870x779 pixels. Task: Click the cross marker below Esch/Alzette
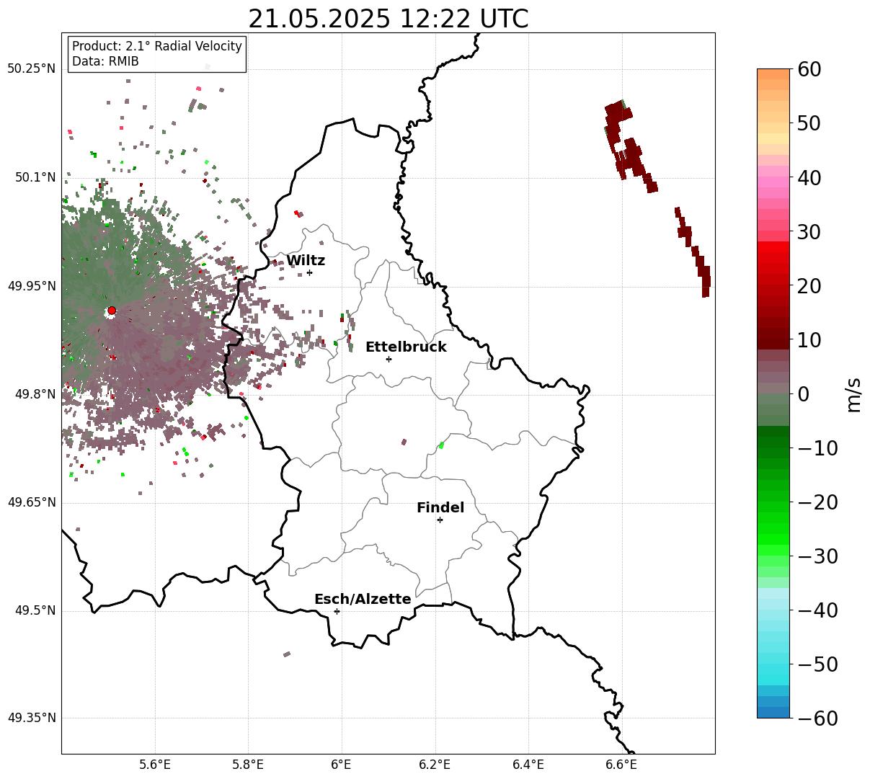pyautogui.click(x=337, y=611)
